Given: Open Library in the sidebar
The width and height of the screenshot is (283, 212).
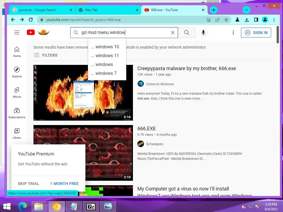Looking at the screenshot, I should coord(17,133).
